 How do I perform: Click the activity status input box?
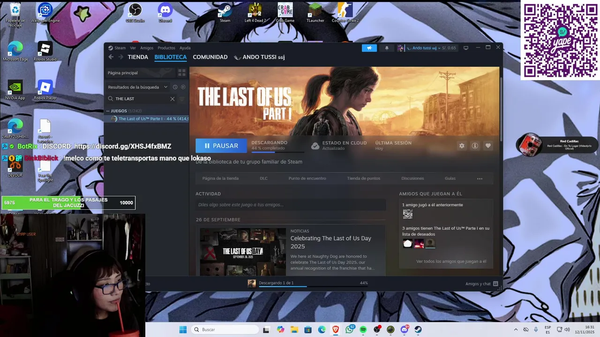(291, 205)
